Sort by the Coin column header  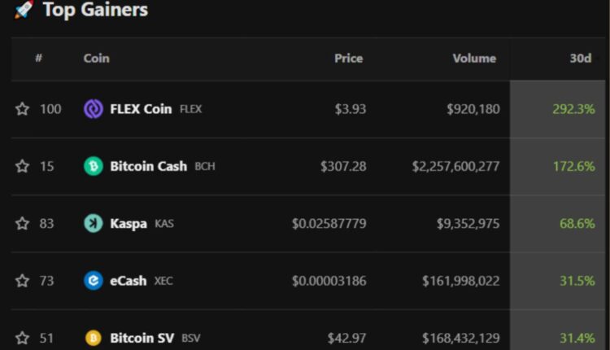click(96, 59)
